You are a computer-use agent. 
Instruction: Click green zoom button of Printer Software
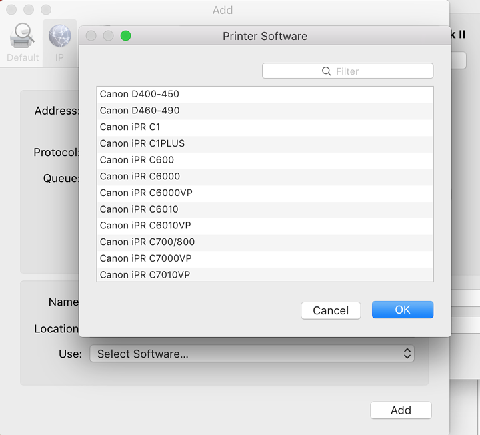125,36
